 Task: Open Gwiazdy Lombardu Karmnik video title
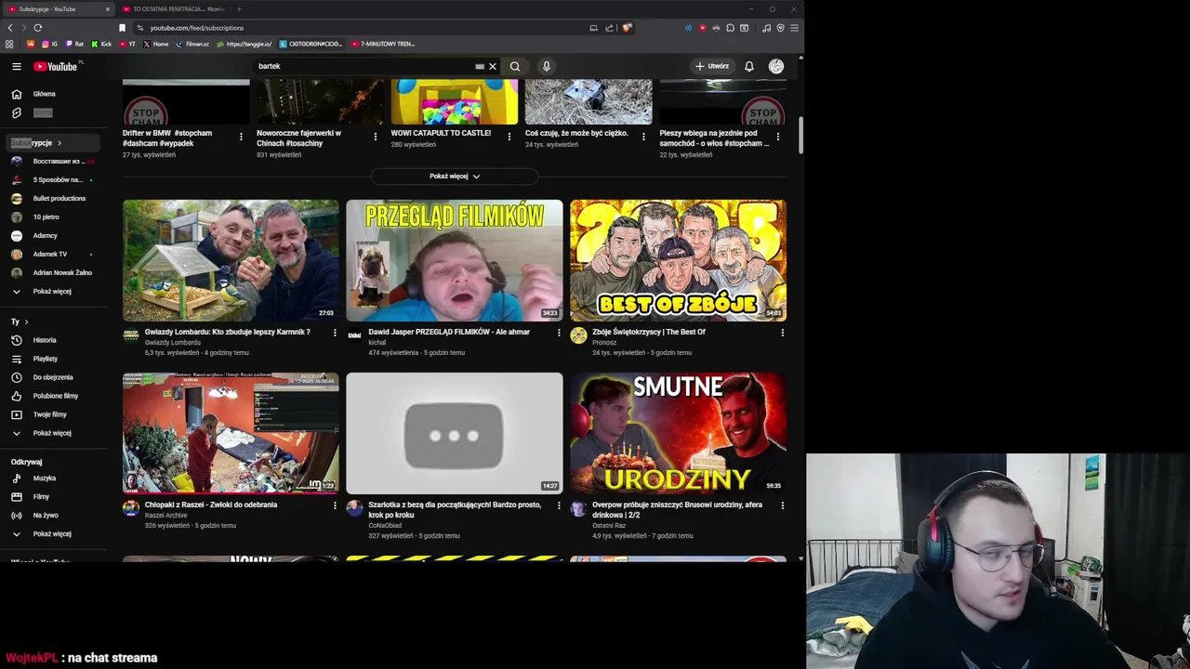(x=228, y=332)
